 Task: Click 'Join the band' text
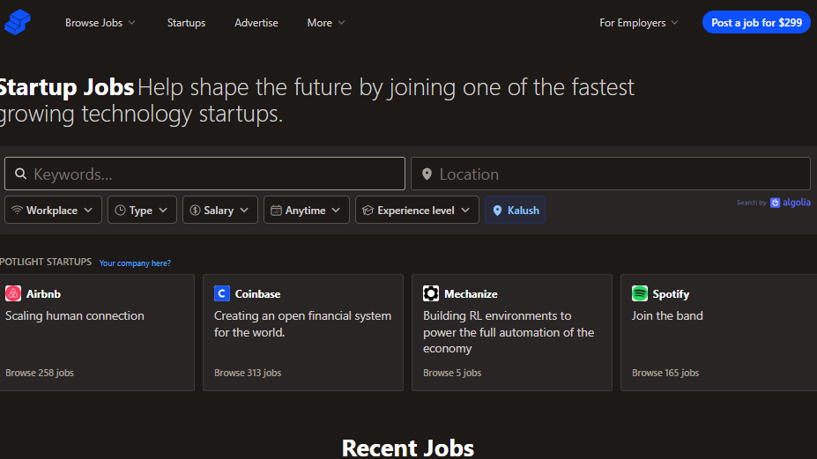(x=667, y=315)
